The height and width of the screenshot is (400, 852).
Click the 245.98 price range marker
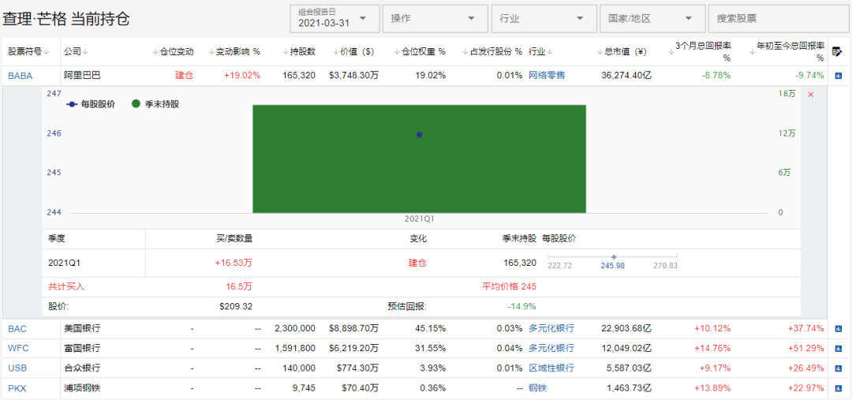(x=614, y=257)
